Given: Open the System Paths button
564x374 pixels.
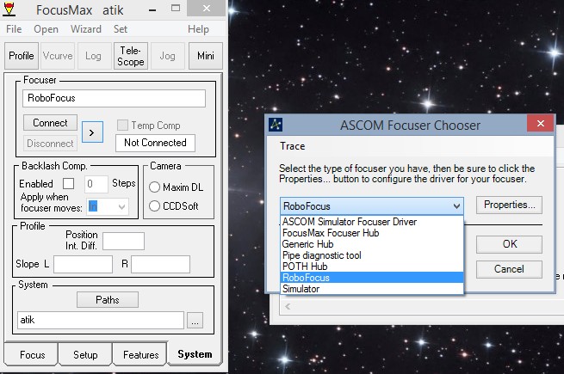Looking at the screenshot, I should coord(107,300).
